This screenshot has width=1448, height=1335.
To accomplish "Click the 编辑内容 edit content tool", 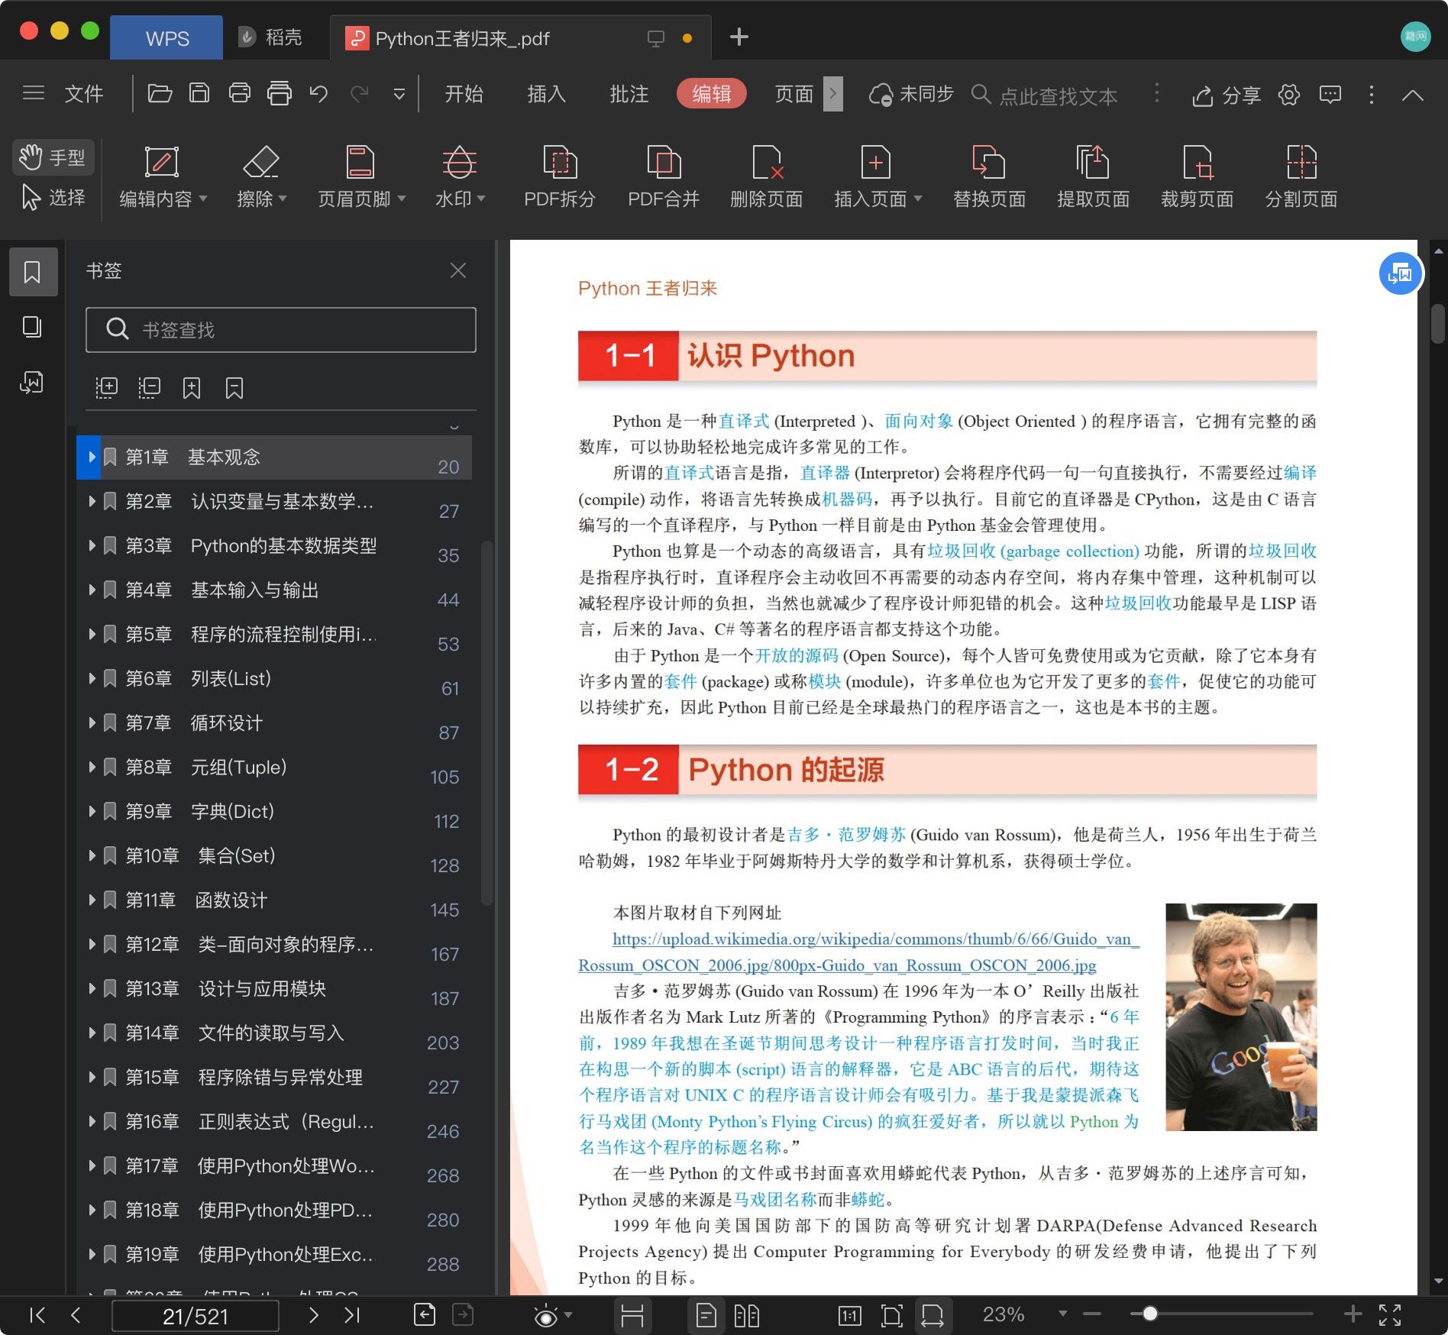I will [x=161, y=177].
